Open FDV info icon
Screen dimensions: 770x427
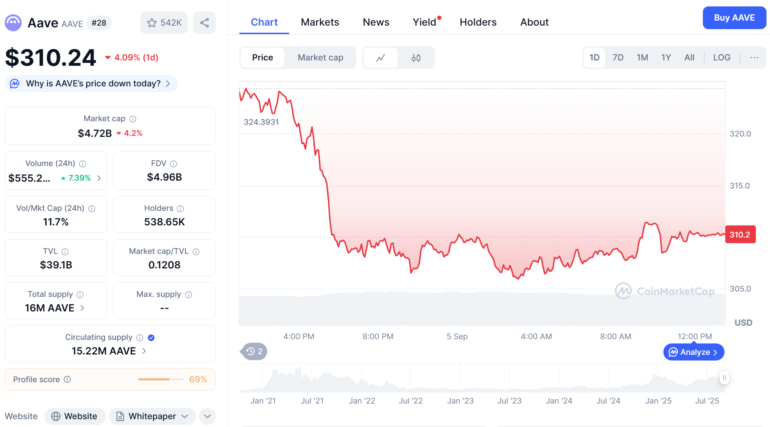click(x=174, y=164)
